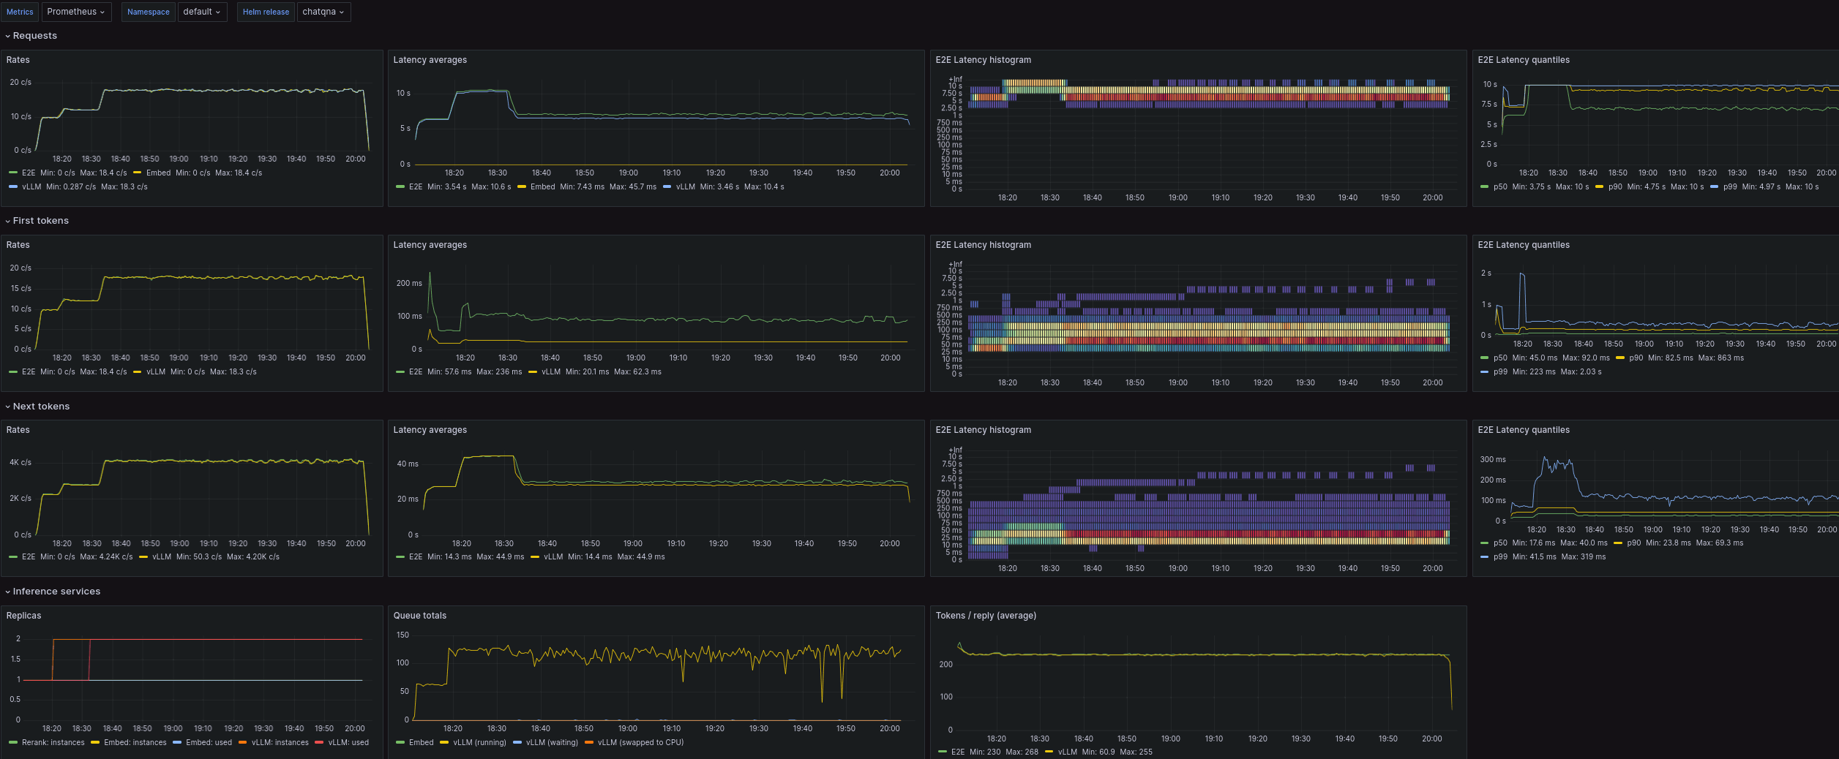Image resolution: width=1839 pixels, height=759 pixels.
Task: Click yellow vLLM swatch in Next tokens Latency averages
Action: coord(535,557)
